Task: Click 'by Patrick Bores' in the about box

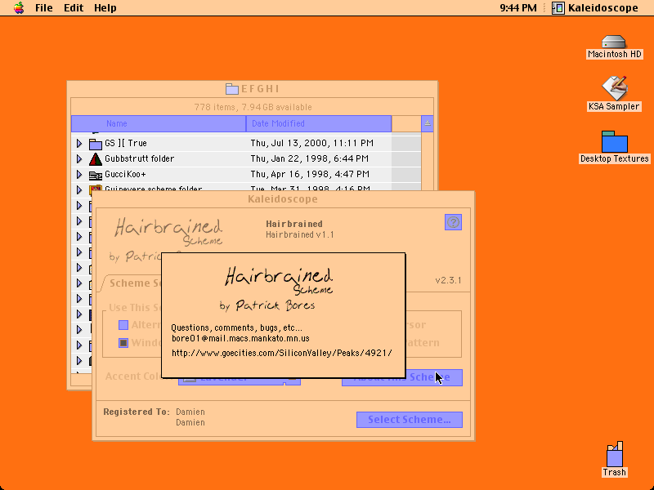Action: [267, 305]
